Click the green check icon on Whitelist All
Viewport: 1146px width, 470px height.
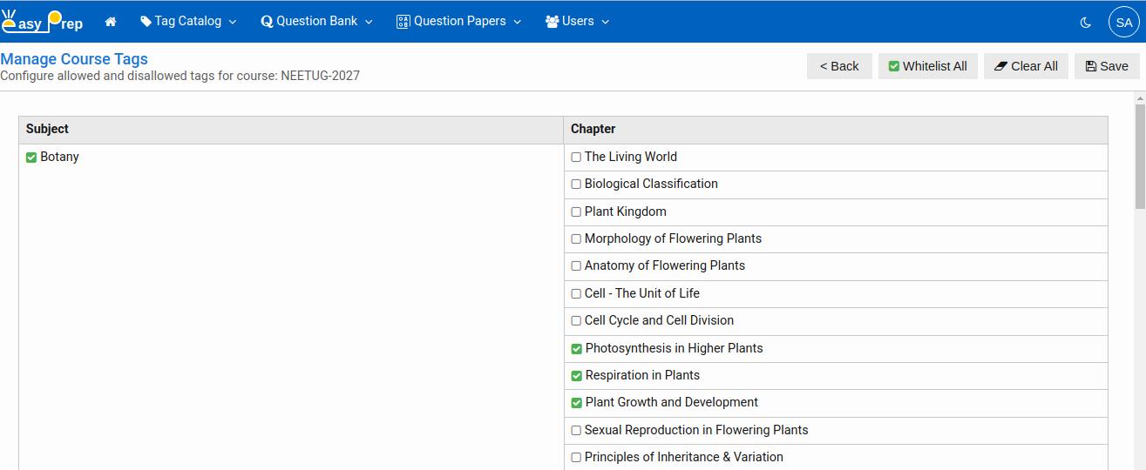(x=894, y=66)
